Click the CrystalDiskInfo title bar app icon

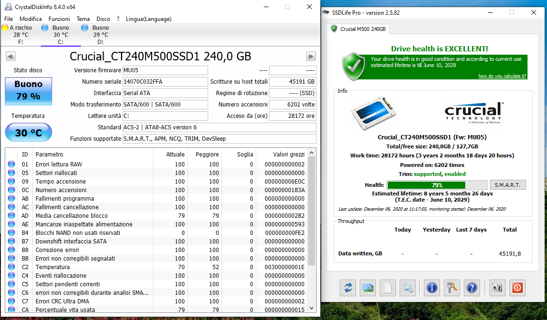tap(9, 7)
